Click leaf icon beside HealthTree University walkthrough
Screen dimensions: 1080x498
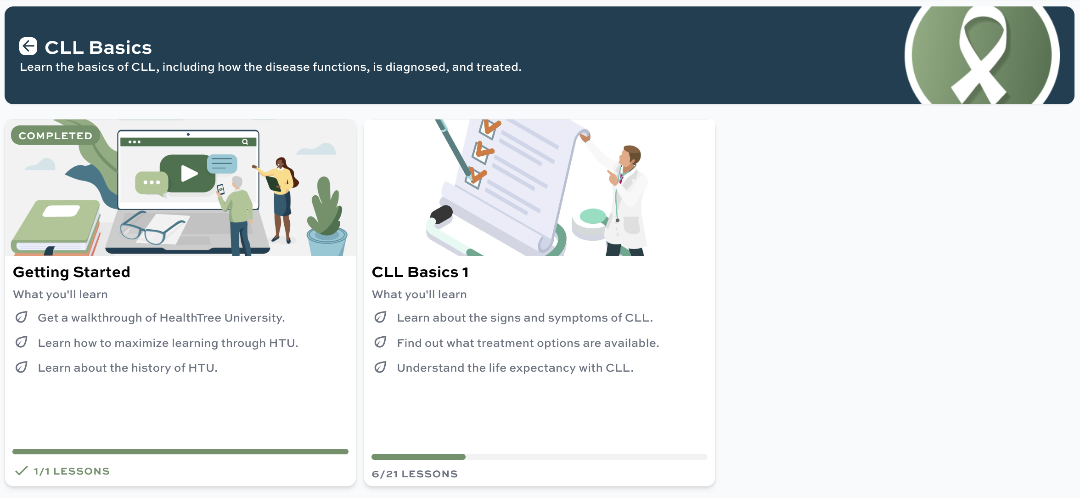[x=22, y=317]
